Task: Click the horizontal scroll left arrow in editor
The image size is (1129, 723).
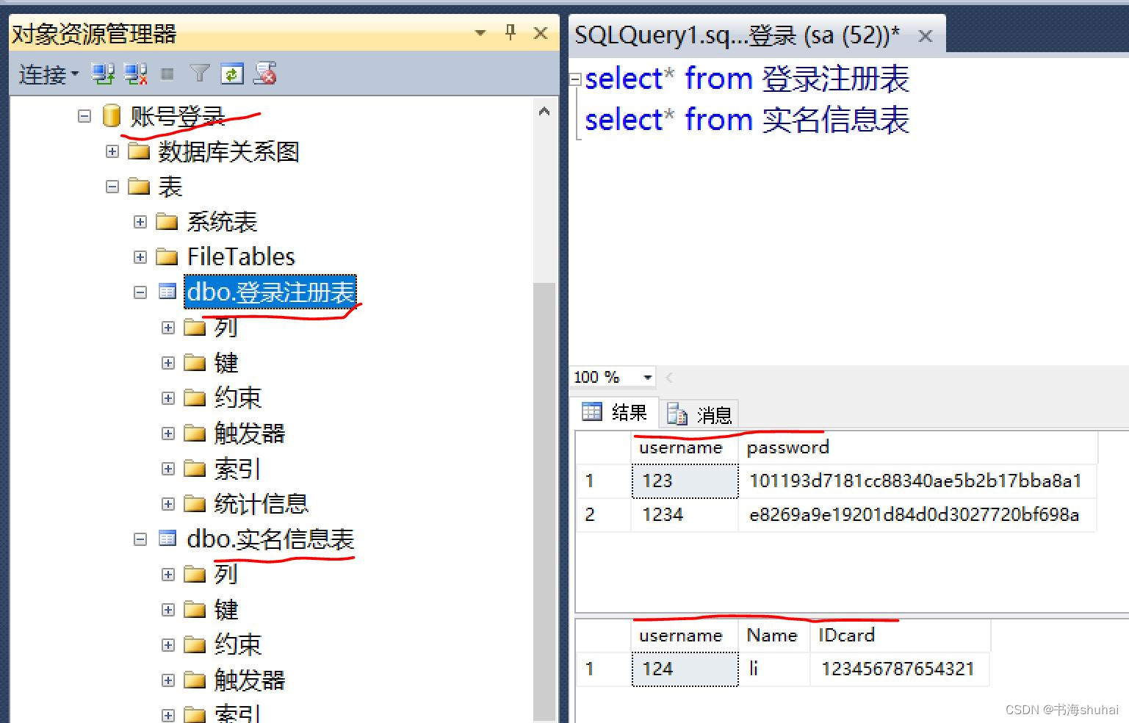Action: [x=669, y=378]
